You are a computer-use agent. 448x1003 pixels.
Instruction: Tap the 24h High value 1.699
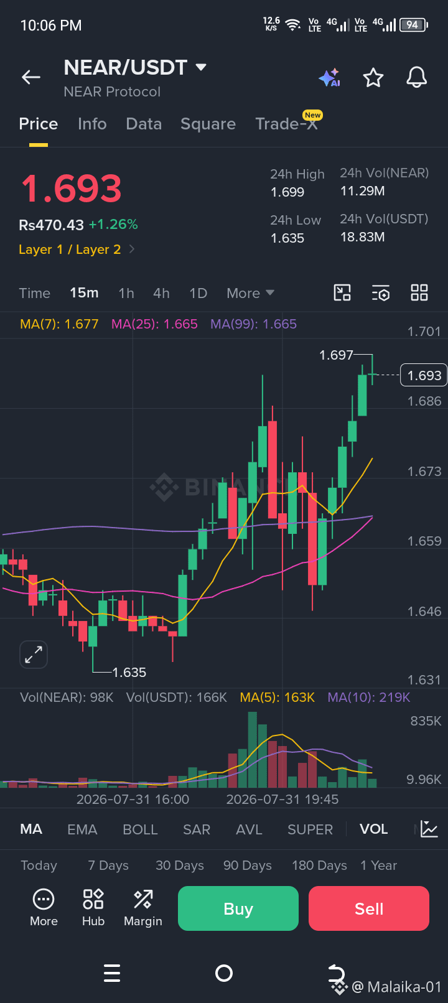(287, 192)
